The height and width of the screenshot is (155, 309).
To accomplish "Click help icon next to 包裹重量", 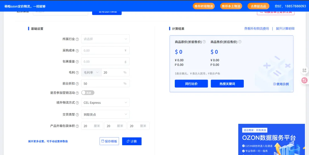I will point(77,62).
